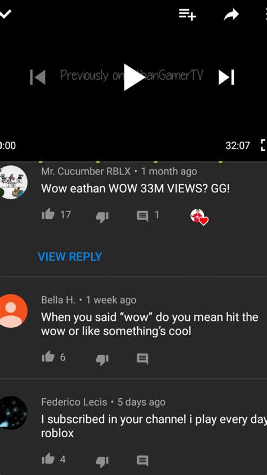Enter fullscreen mode via the icon beside 32:07
Image resolution: width=267 pixels, height=475 pixels.
(263, 146)
